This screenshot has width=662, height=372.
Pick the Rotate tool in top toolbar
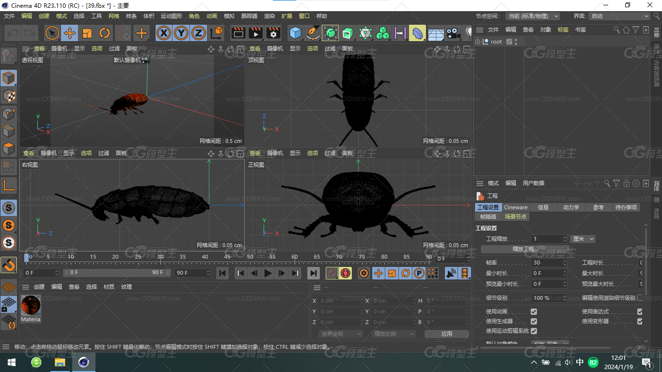pyautogui.click(x=105, y=33)
